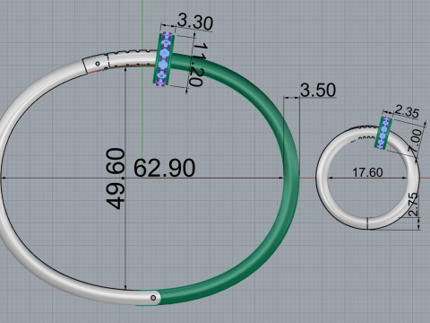This screenshot has height=323, width=430.
Task: Click the clasp pin near bracelet top
Action: 98,64
